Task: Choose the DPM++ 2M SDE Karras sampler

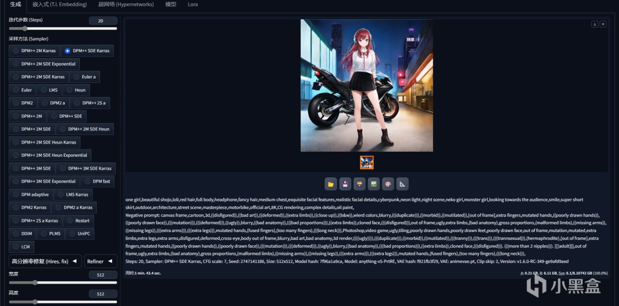Action: [x=39, y=77]
